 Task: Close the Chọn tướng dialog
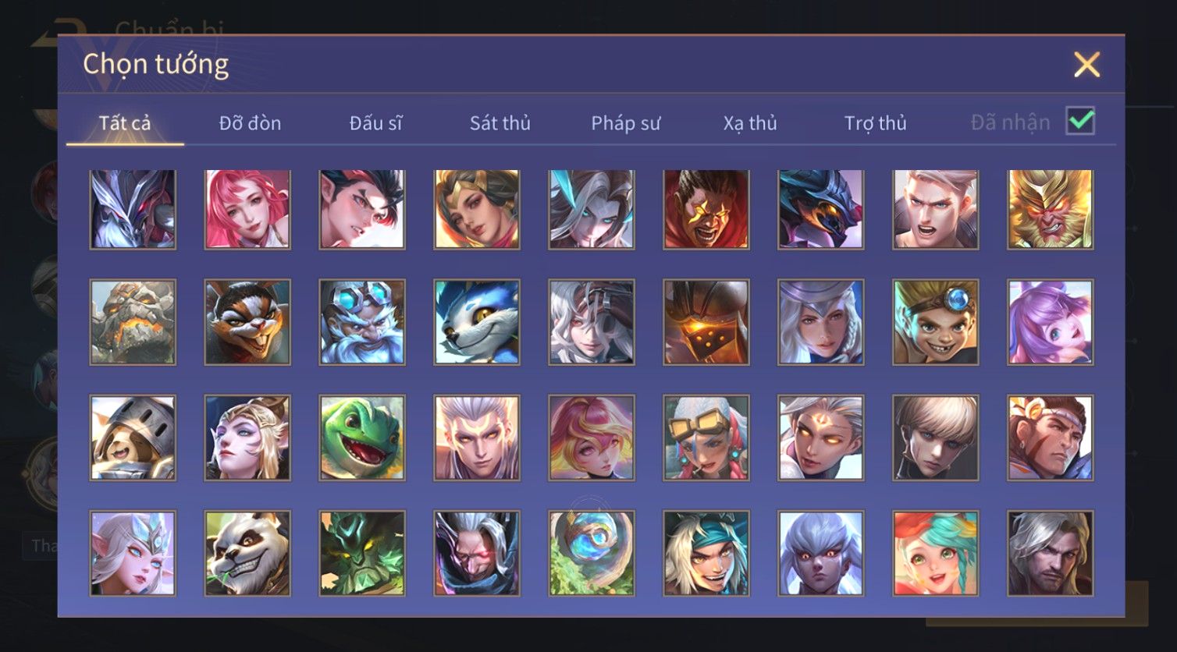coord(1086,65)
